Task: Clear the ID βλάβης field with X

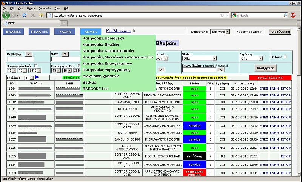Action: tap(29, 54)
